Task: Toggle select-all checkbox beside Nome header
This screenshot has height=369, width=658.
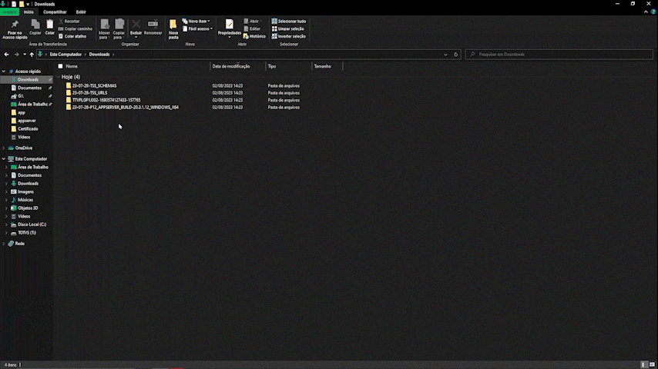Action: (60, 66)
